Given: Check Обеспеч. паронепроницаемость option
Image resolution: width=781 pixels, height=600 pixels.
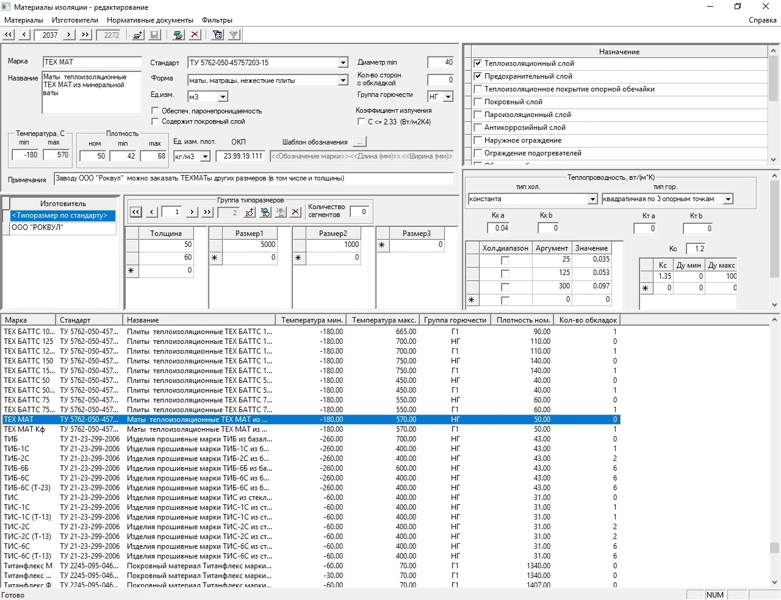Looking at the screenshot, I should click(x=155, y=111).
